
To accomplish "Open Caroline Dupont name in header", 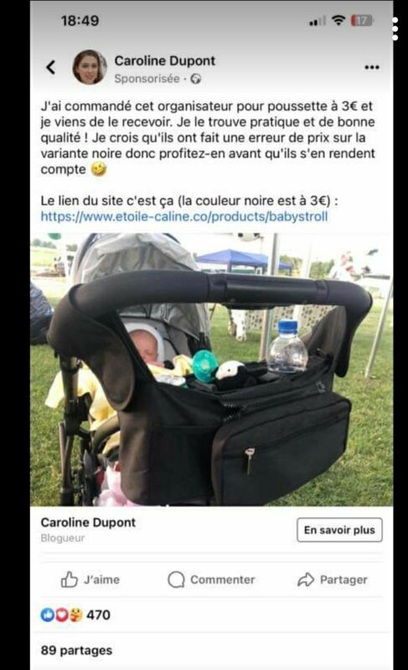I will click(x=164, y=60).
